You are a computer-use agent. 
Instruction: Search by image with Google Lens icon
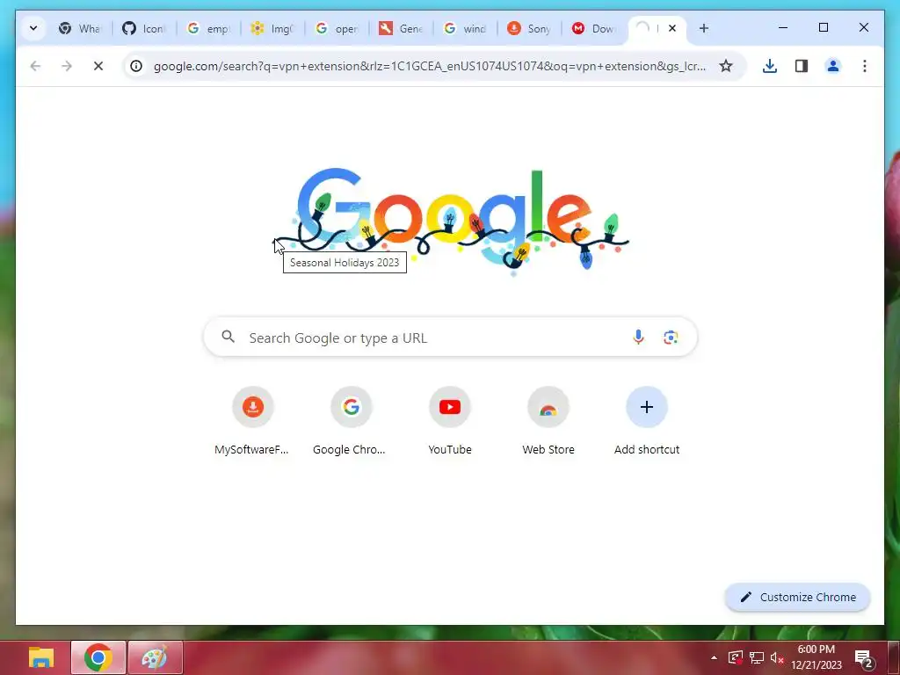point(671,337)
